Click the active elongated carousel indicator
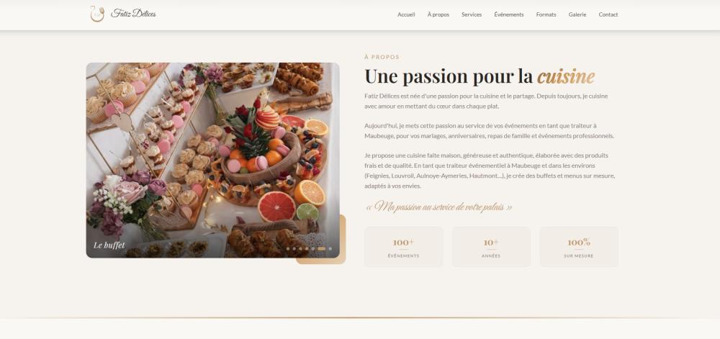This screenshot has width=720, height=339. click(321, 248)
